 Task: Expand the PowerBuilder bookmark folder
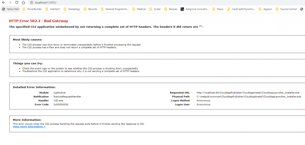click(32, 9)
